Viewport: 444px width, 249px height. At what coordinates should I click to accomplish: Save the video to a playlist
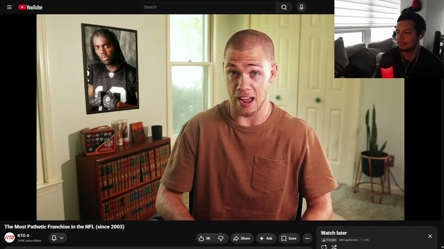point(289,238)
